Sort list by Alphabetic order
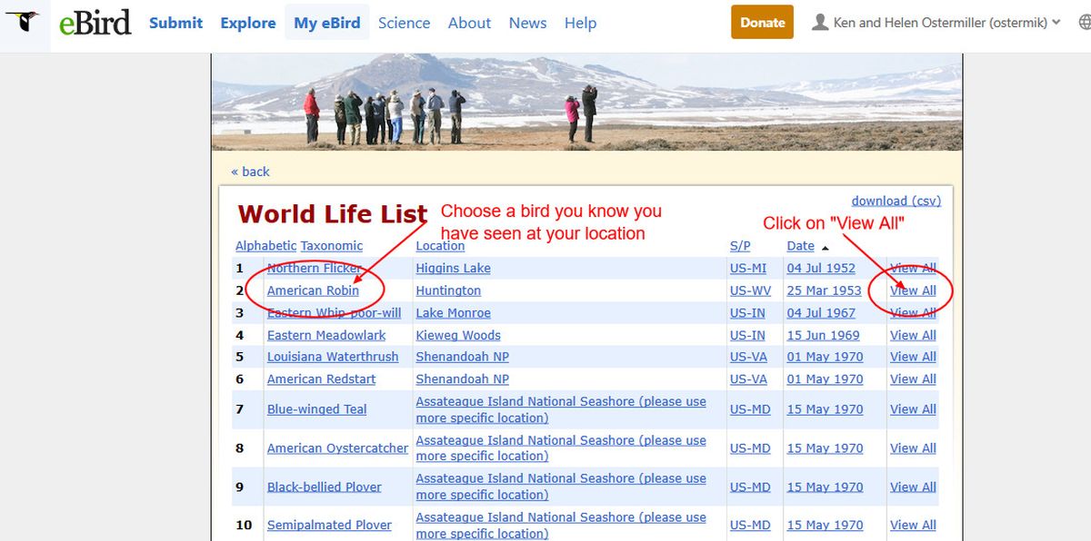This screenshot has height=541, width=1091. click(265, 246)
